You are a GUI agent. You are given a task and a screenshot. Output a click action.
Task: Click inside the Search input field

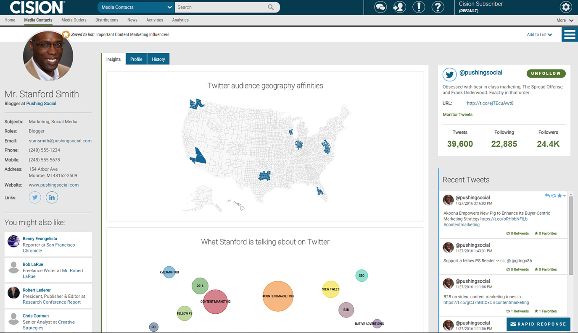tap(222, 7)
